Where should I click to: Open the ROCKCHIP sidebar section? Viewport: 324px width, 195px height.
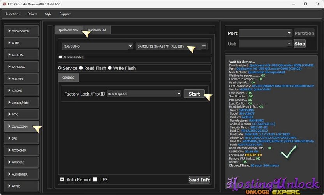[21, 150]
